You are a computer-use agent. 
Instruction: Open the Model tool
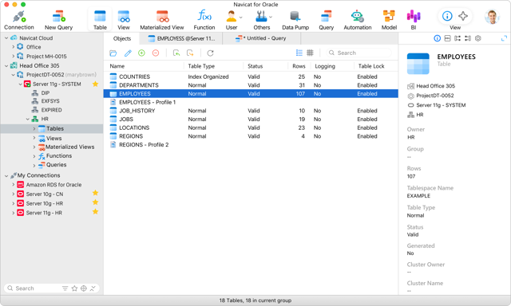[389, 20]
